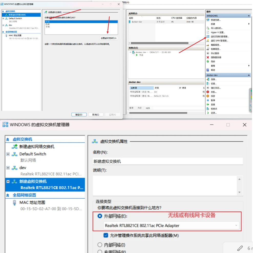Click the red 关机 power icon
The image size is (253, 253).
coord(208,92)
